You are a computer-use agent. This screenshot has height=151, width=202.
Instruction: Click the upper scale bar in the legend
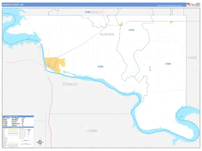coord(26,141)
